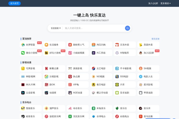The image size is (179, 119).
Task: Click the 88影视网 icon
Action: pyautogui.click(x=23, y=76)
